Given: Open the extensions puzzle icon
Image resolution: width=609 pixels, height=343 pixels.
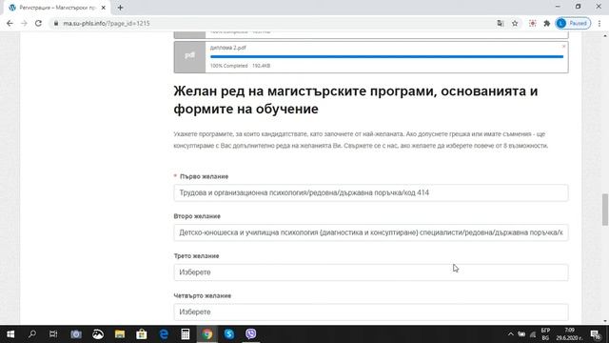Looking at the screenshot, I should tap(547, 23).
